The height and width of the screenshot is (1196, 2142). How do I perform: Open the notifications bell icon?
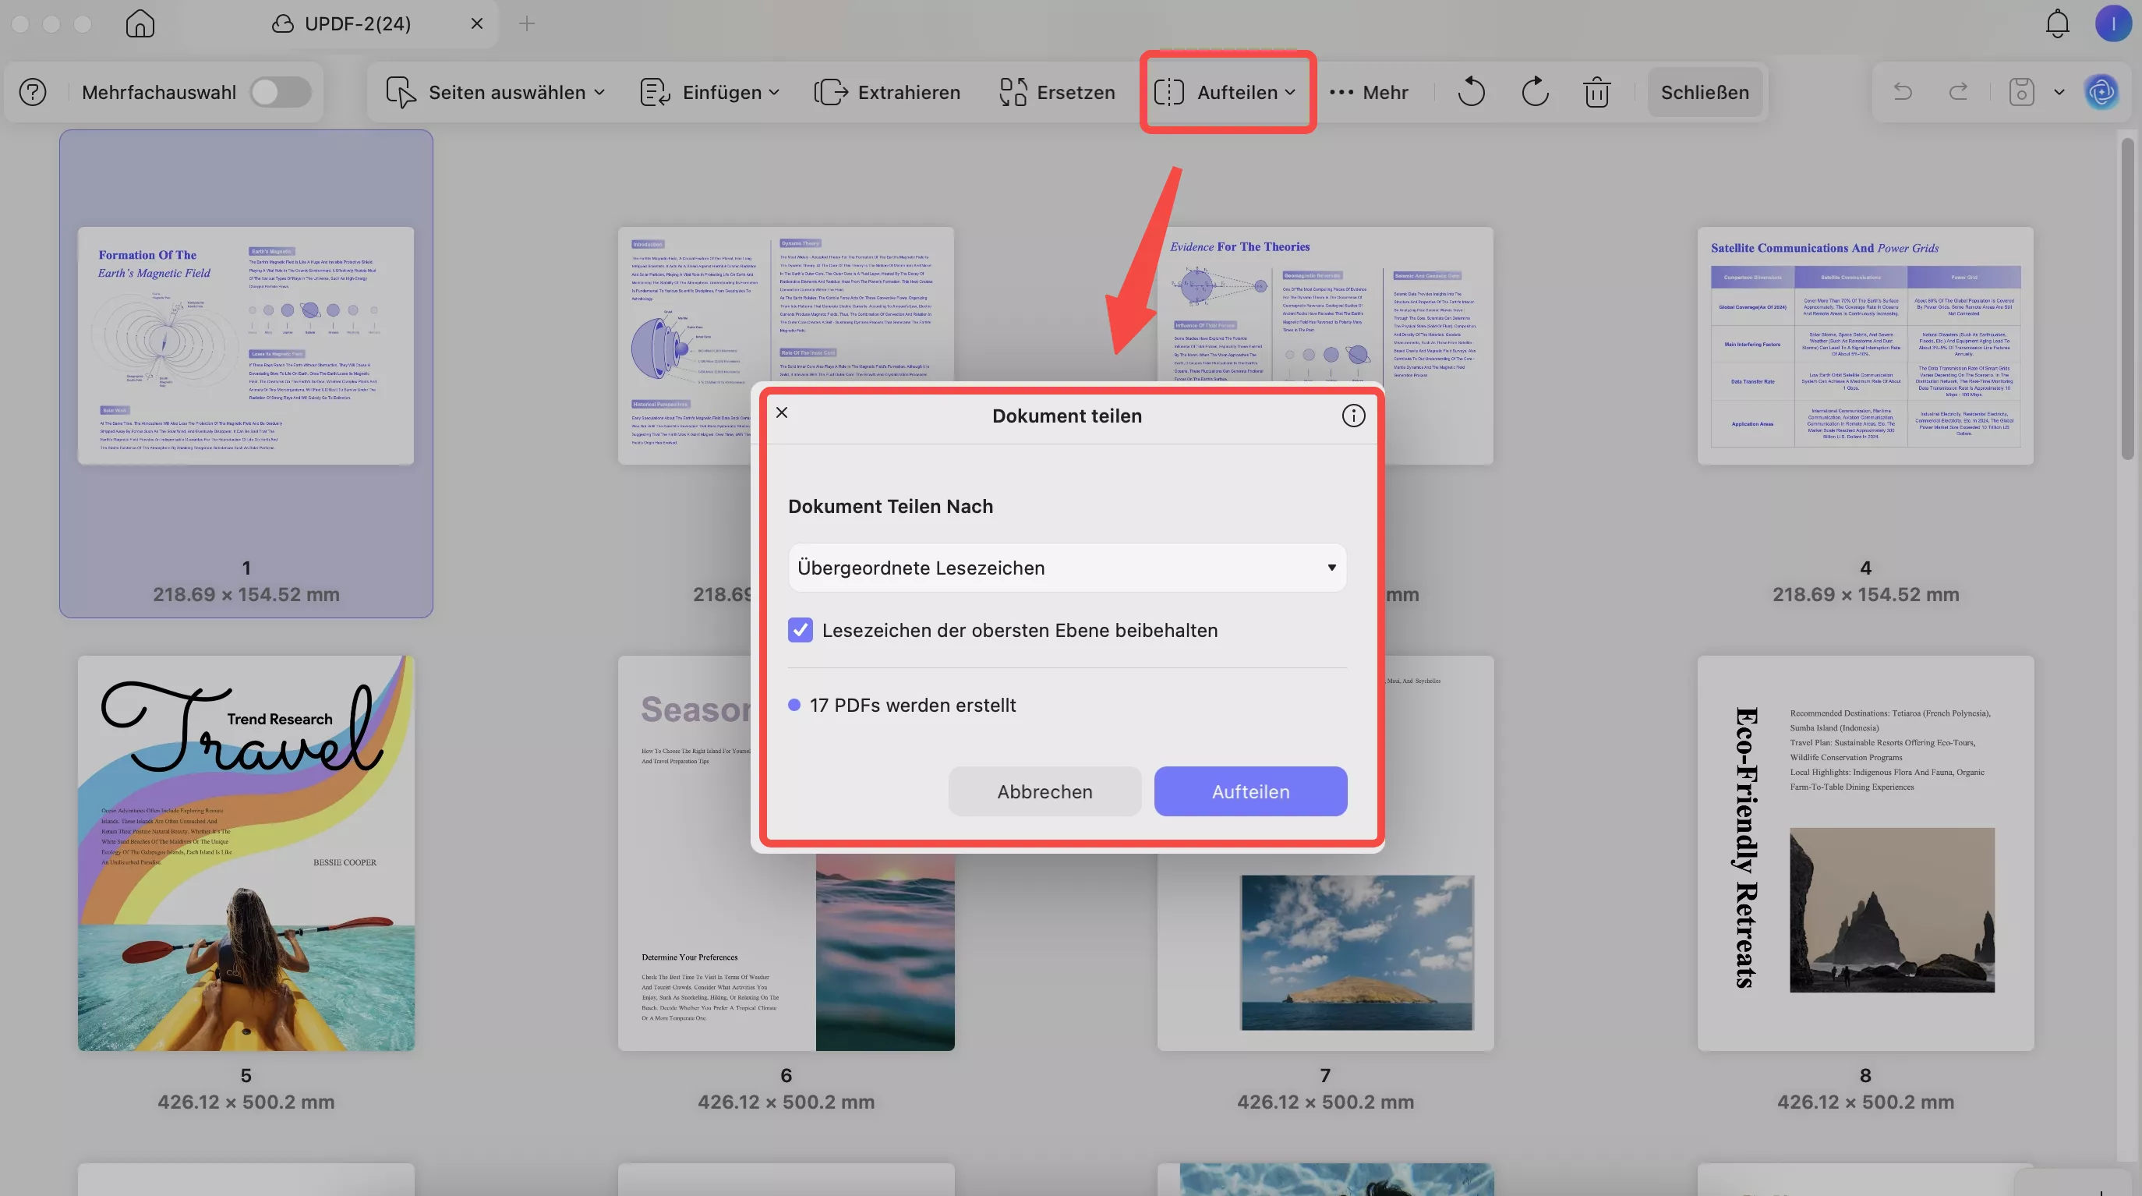[x=2056, y=23]
